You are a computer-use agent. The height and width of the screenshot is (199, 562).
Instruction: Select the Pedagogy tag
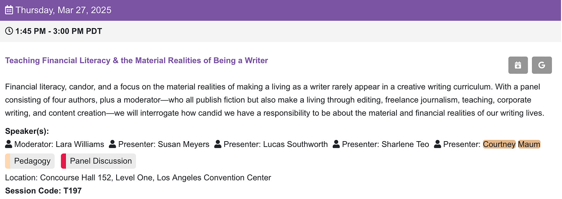(30, 161)
